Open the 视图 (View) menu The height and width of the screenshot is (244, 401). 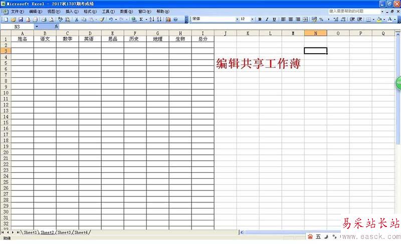(54, 12)
